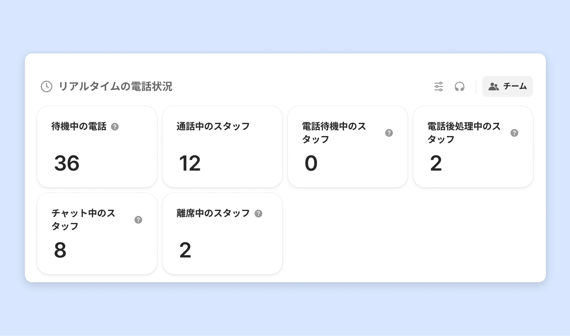Screen dimensions: 570x336
Task: Show help for 電話後処理中のスタッフ
Action: coord(514,133)
